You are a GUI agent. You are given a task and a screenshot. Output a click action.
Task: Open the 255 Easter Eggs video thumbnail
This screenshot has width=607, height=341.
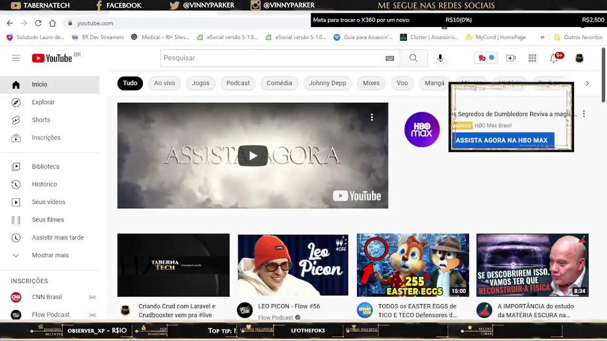413,265
